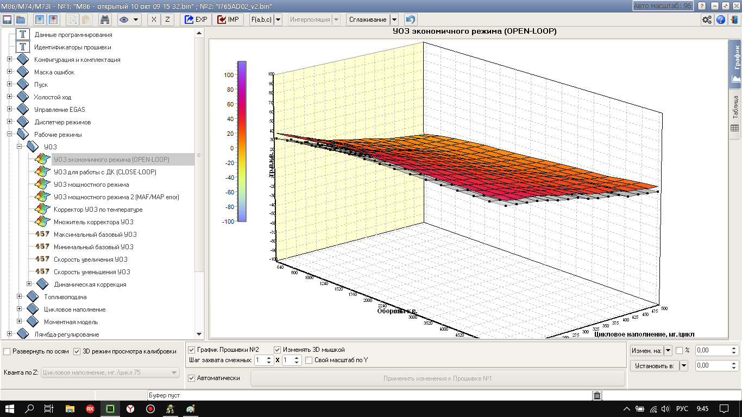Click the Моментная модель folder icon
742x417 pixels.
coord(33,321)
